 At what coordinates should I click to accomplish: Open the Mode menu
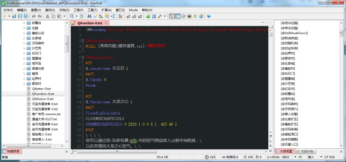pyautogui.click(x=133, y=10)
